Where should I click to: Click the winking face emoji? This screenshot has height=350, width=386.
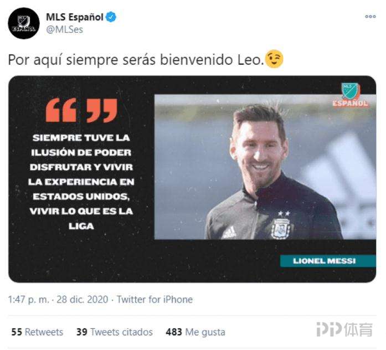coord(275,59)
